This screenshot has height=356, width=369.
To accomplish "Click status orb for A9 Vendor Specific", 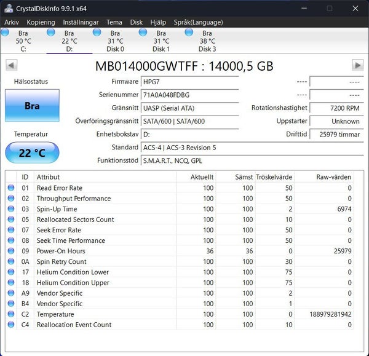I will [x=11, y=293].
